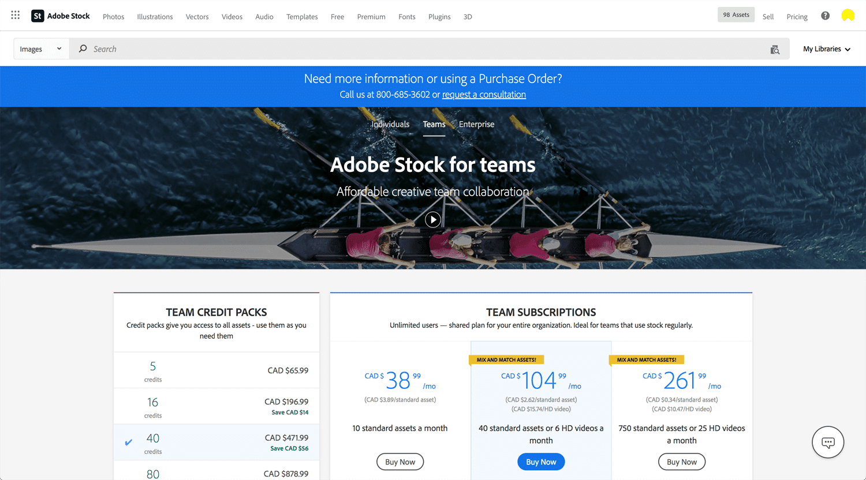The image size is (866, 480).
Task: Open the apps grid launcher icon
Action: 16,16
